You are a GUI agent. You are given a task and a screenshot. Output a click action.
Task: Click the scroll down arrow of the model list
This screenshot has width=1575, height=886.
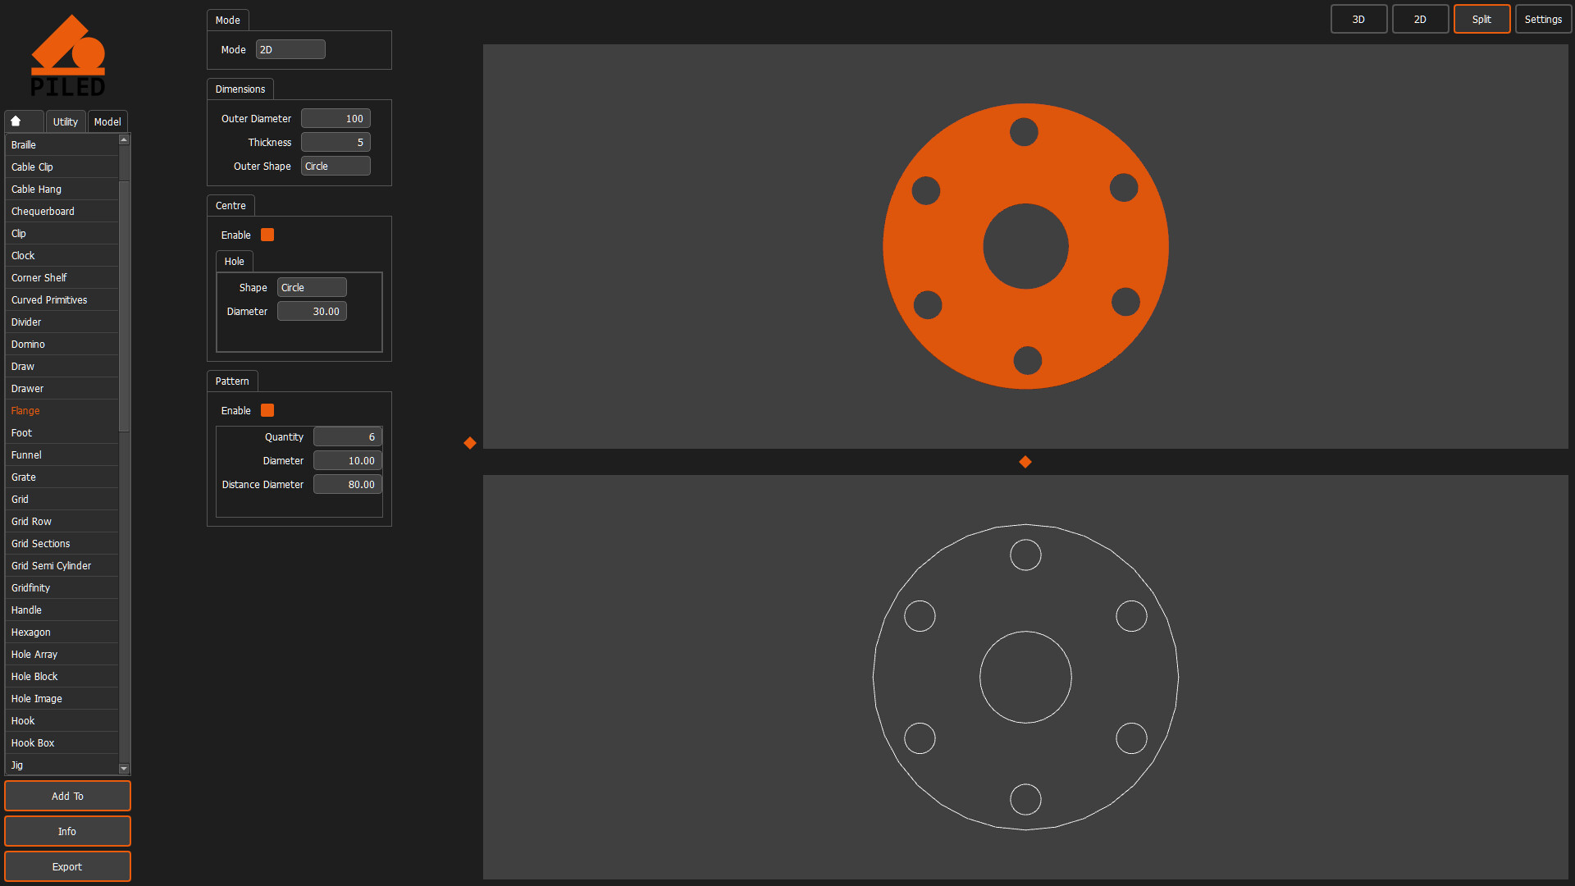124,769
